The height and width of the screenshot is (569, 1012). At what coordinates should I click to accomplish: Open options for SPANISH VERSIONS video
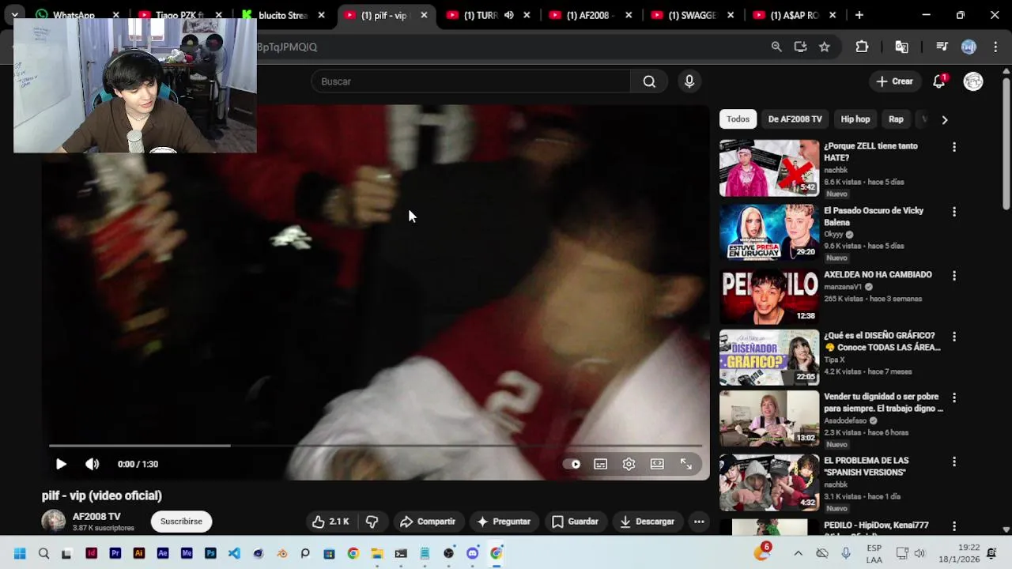[954, 462]
